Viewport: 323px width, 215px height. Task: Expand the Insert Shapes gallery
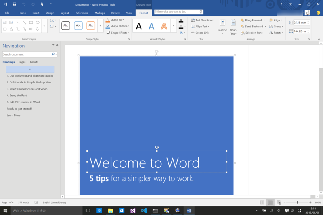coord(44,26)
